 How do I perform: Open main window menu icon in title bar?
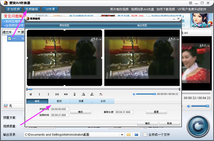pos(190,3)
